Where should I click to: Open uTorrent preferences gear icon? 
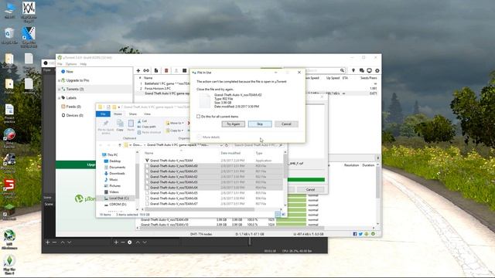[377, 70]
